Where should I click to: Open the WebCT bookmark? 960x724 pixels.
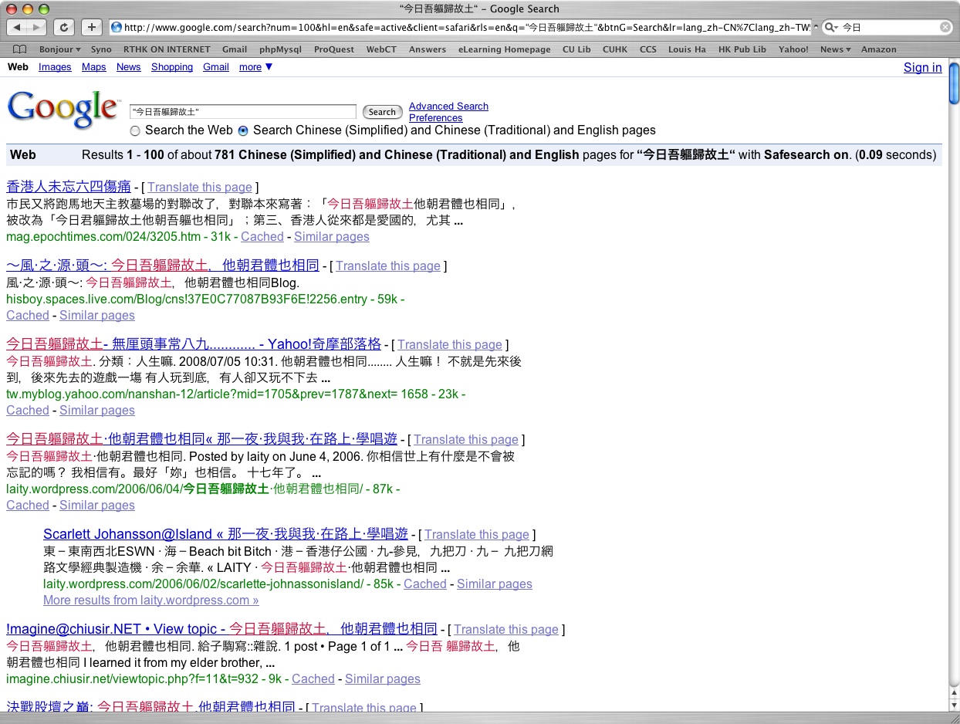click(x=381, y=49)
